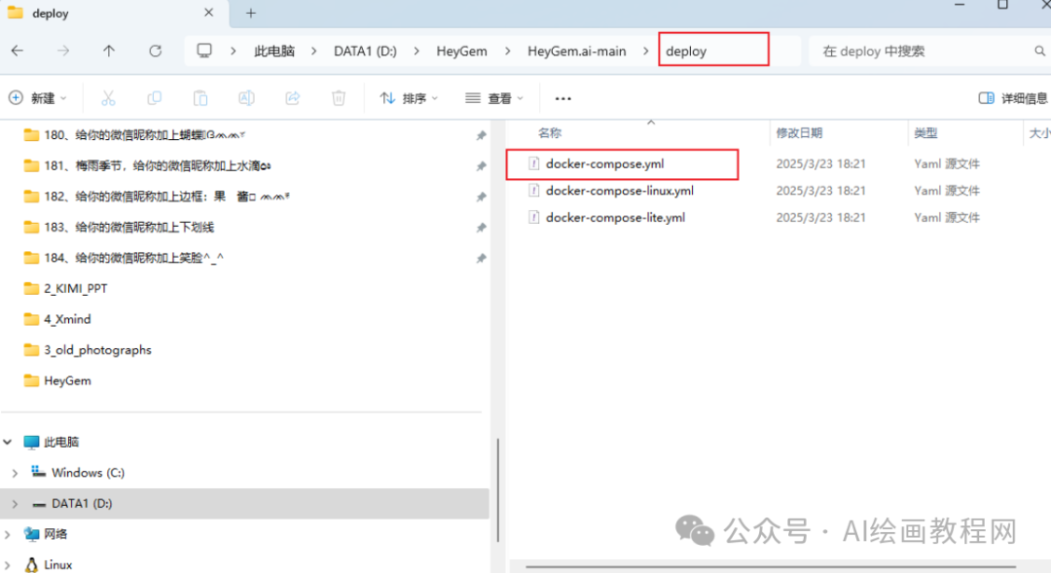Expand the Linux tree node
The height and width of the screenshot is (573, 1051).
pyautogui.click(x=8, y=565)
